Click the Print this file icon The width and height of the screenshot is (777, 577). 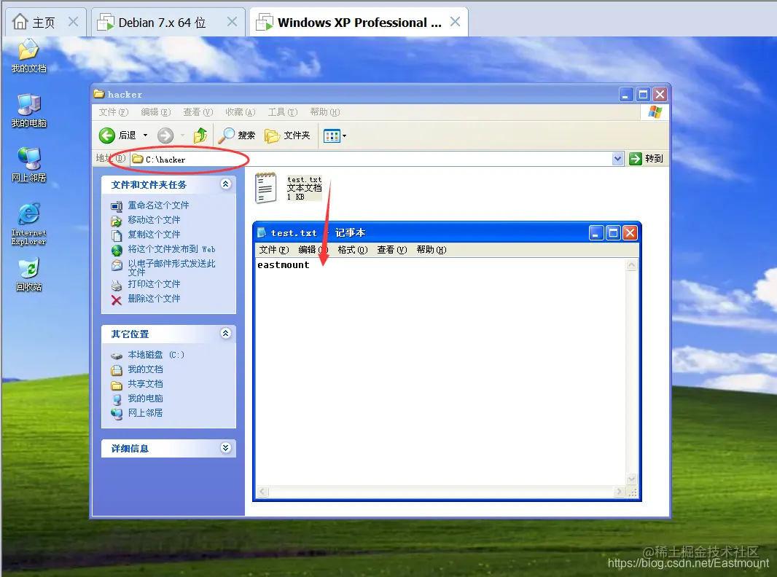117,286
